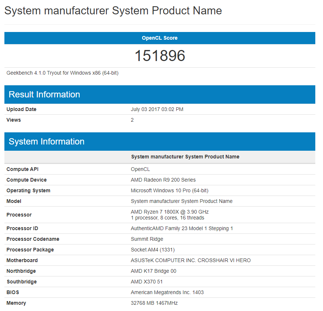Click the 'Processor Package' label
Image resolution: width=323 pixels, height=311 pixels.
click(30, 250)
